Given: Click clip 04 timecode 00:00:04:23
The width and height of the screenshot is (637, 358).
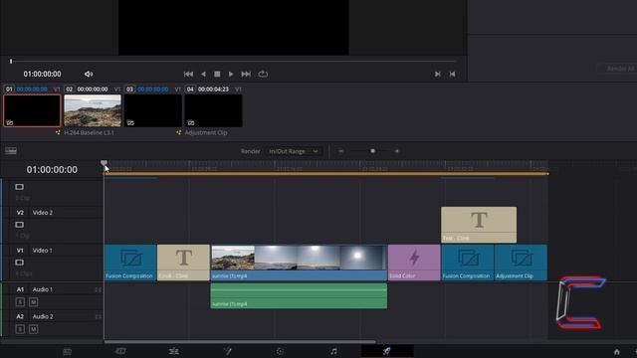Looking at the screenshot, I should pos(213,89).
